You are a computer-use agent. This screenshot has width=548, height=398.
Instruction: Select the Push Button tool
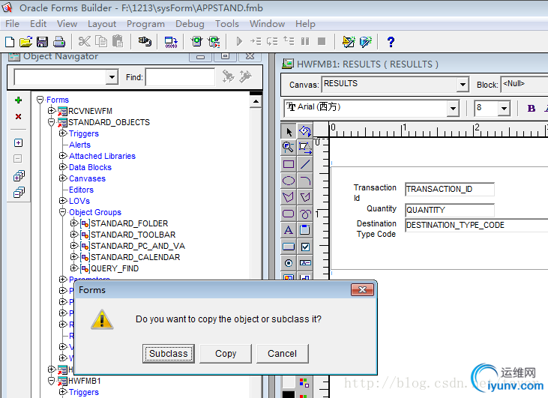click(x=289, y=247)
